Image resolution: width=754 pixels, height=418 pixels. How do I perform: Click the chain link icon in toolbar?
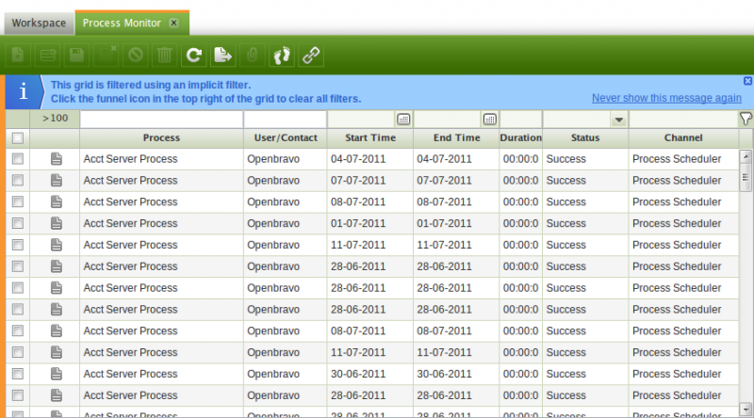[x=310, y=56]
